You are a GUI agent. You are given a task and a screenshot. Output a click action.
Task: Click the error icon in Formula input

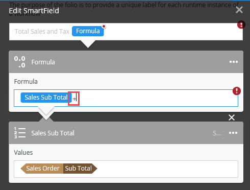[x=237, y=91]
